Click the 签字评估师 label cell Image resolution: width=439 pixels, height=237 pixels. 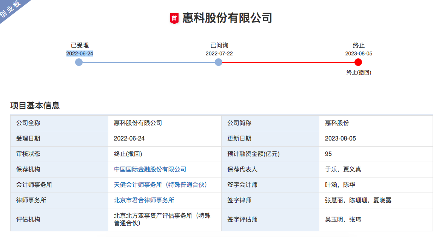pyautogui.click(x=270, y=219)
